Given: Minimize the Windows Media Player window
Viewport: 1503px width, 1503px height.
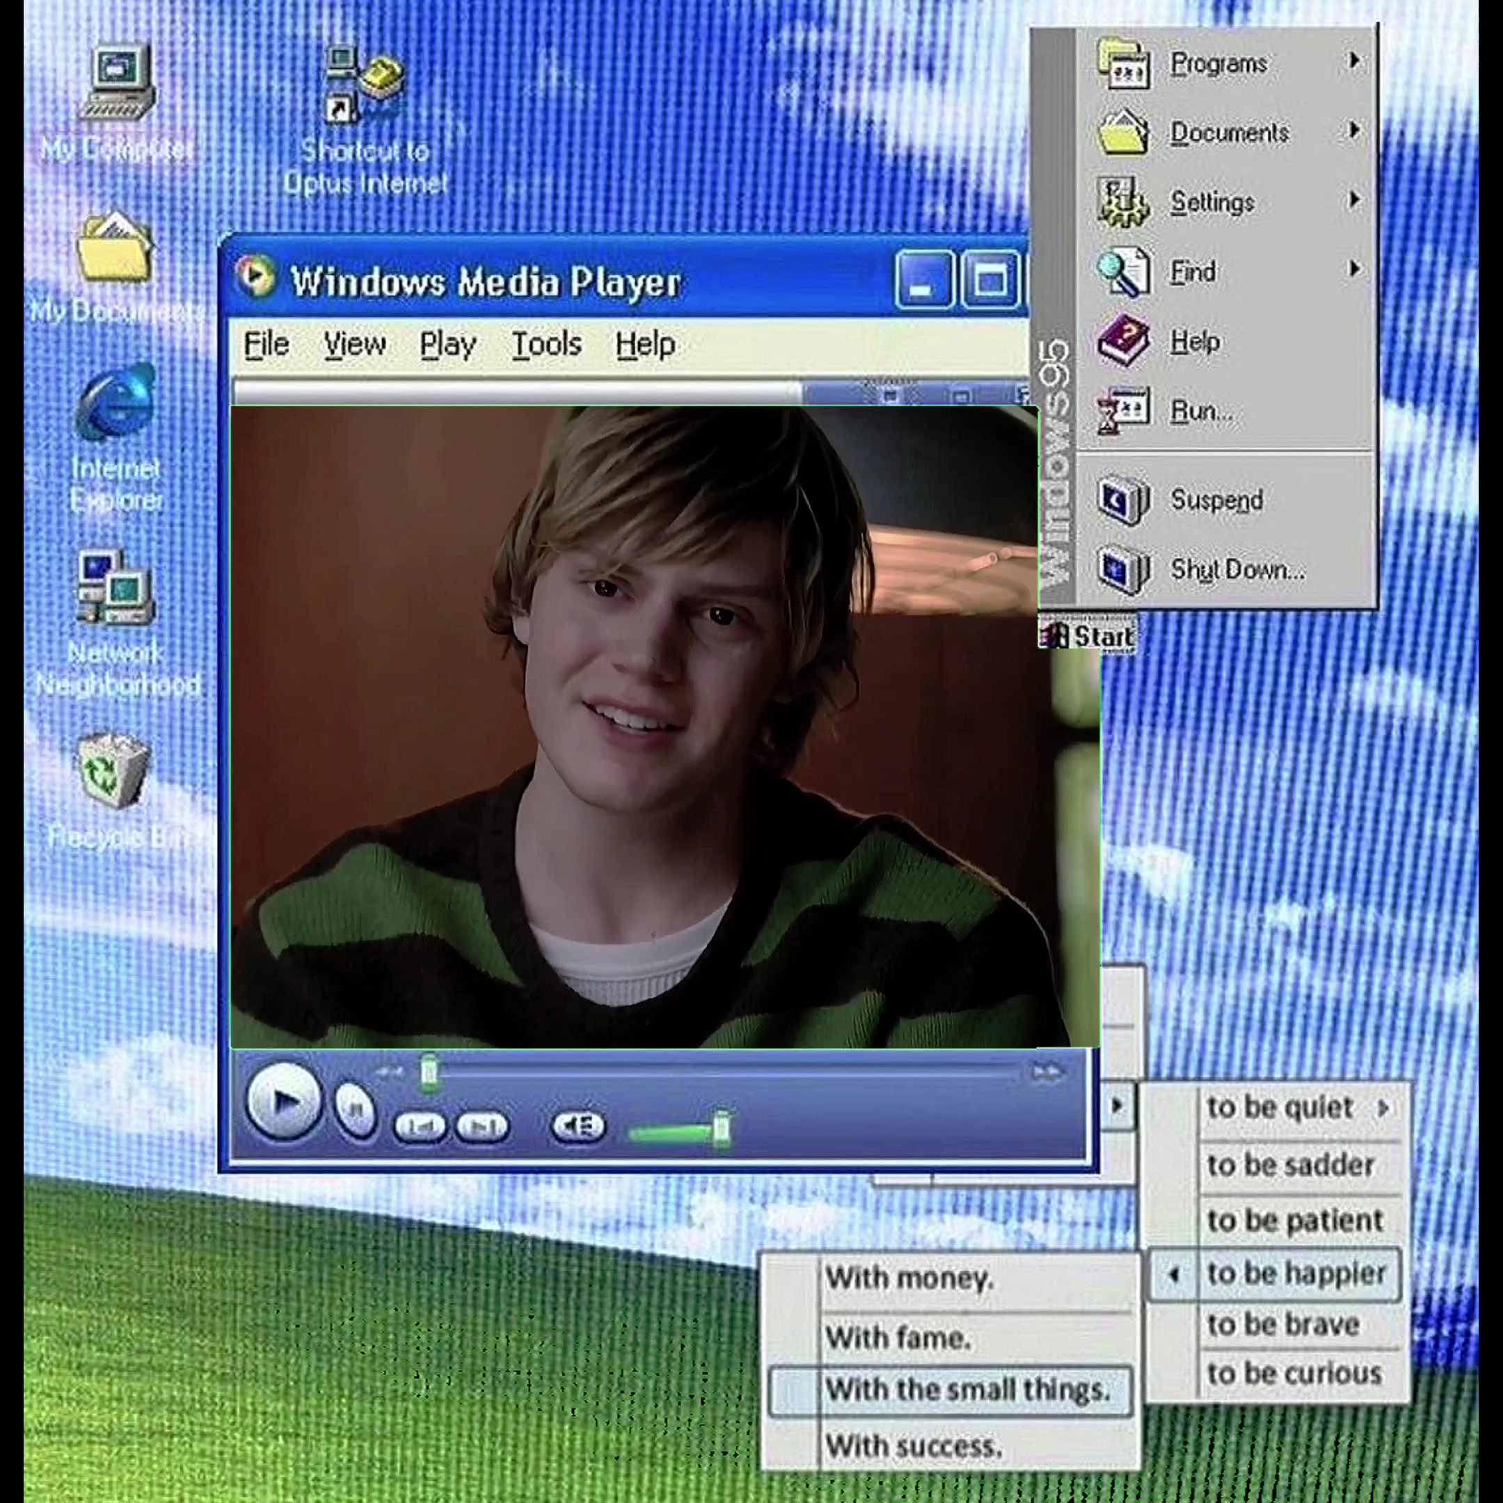Looking at the screenshot, I should (923, 281).
